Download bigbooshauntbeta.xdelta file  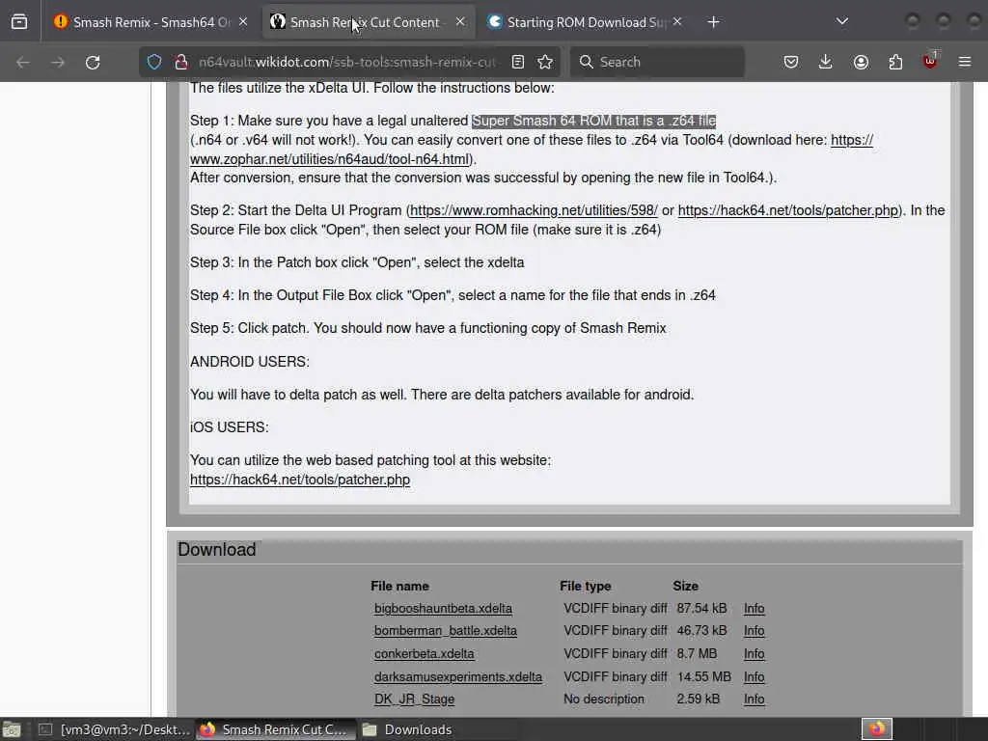tap(443, 609)
